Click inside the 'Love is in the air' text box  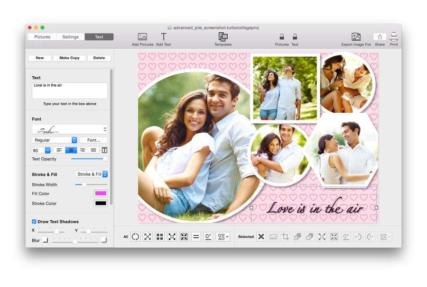pyautogui.click(x=70, y=90)
